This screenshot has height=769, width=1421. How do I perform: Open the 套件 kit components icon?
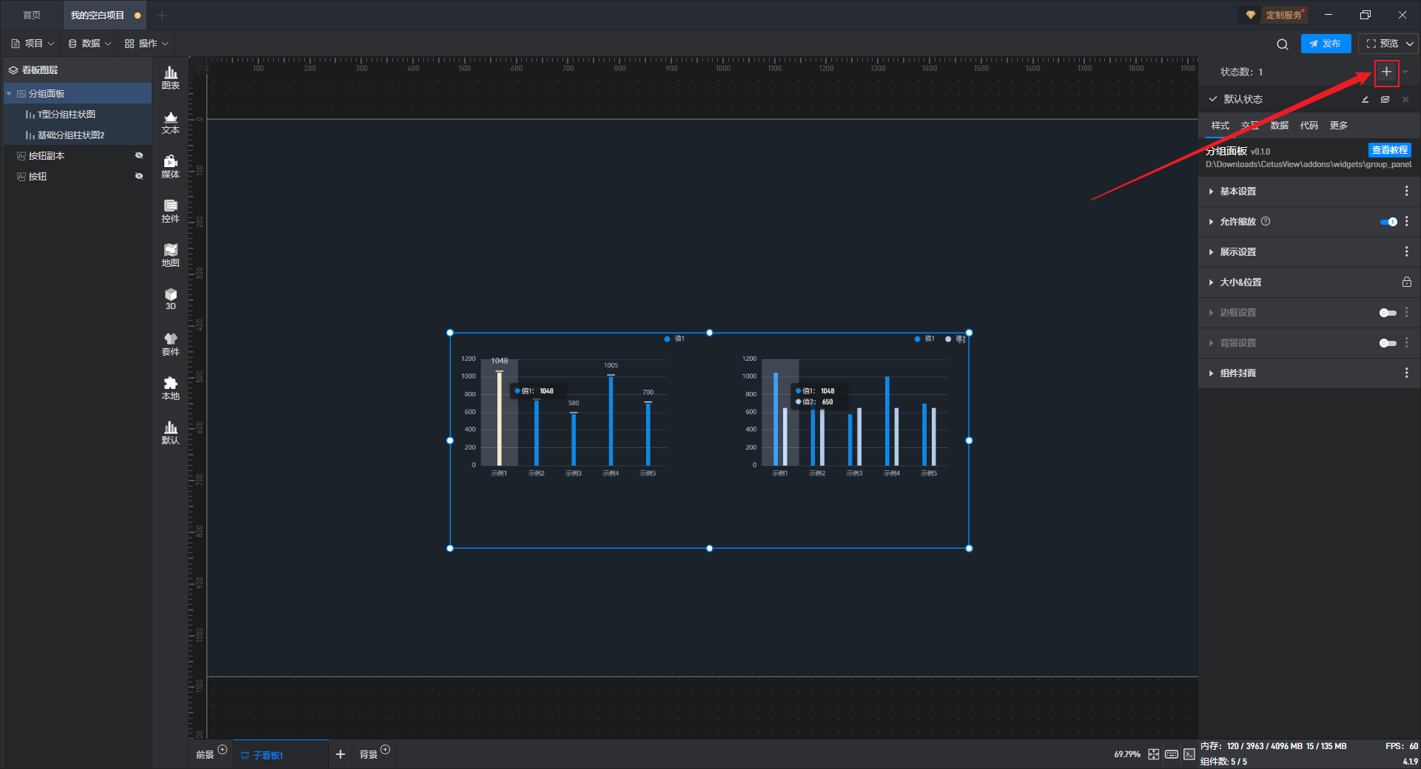point(170,344)
